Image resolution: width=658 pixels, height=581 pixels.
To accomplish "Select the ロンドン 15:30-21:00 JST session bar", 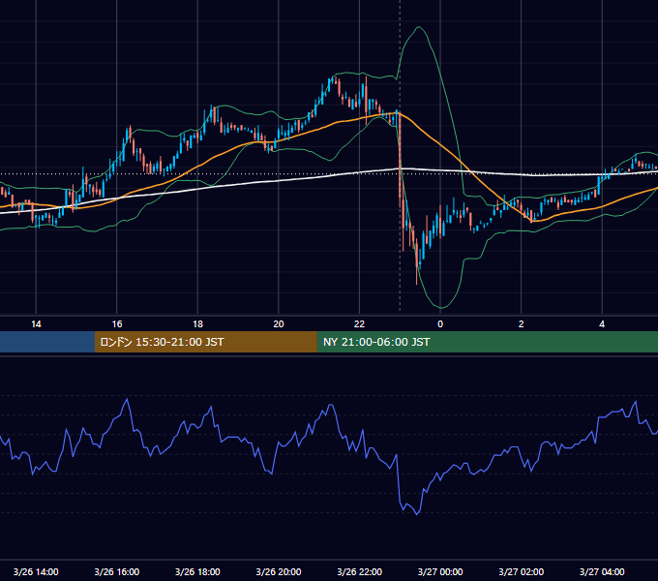I will (205, 342).
